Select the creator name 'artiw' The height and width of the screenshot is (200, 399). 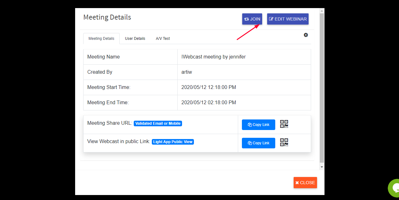click(x=187, y=72)
